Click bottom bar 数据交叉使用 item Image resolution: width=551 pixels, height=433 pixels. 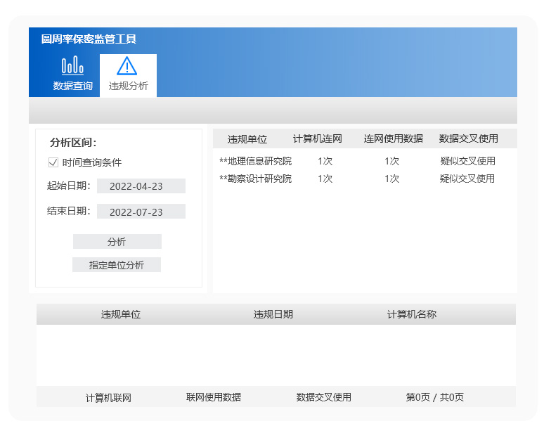(x=323, y=398)
